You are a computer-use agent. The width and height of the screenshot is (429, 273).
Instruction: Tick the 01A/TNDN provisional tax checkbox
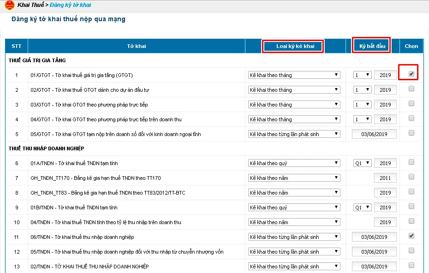[x=411, y=162]
